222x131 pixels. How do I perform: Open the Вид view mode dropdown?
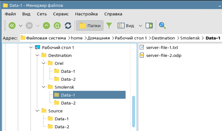coord(140,26)
